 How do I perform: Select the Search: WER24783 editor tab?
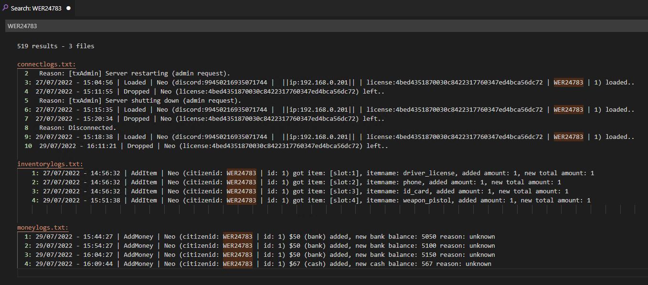36,8
